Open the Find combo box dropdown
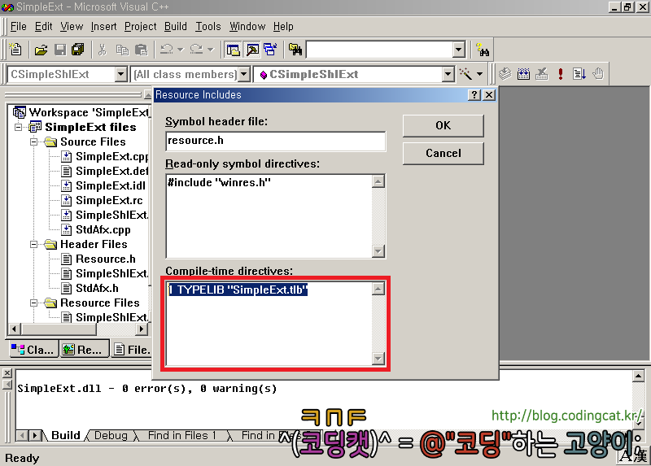Viewport: 651px width, 466px height. [x=458, y=50]
